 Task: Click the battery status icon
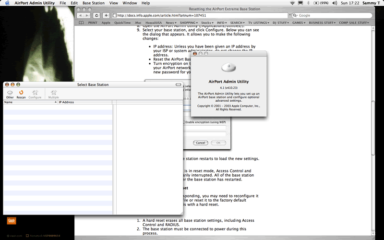(321, 3)
